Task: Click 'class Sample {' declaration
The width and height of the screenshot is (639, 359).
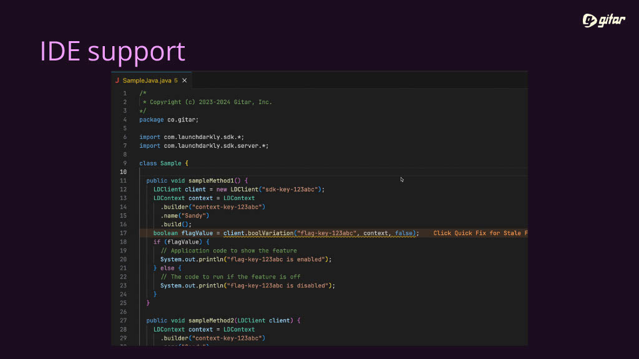Action: click(x=164, y=163)
